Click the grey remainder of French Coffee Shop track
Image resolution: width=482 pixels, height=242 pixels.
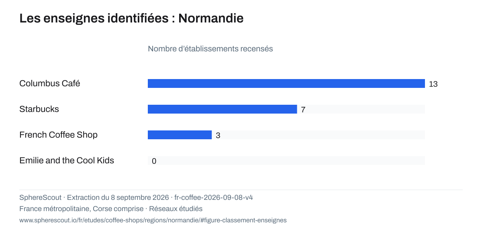point(318,135)
